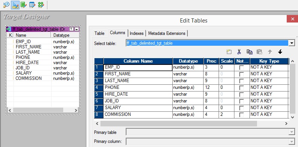Select the SALARY column name cell
The image size is (298, 147).
pyautogui.click(x=138, y=108)
